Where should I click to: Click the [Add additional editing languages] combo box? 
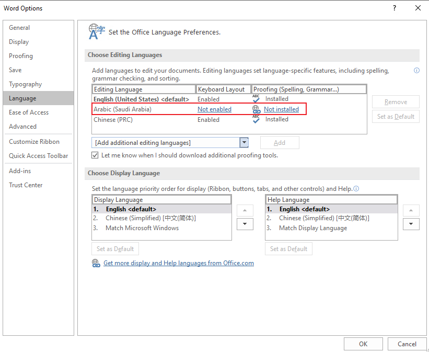coord(170,143)
